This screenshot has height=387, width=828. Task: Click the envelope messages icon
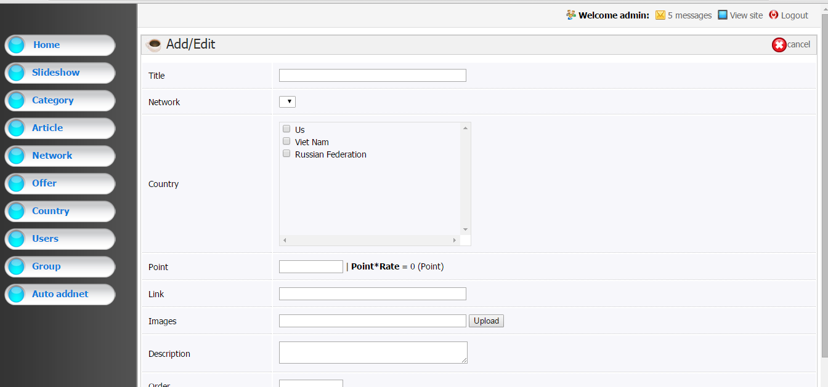pos(660,15)
